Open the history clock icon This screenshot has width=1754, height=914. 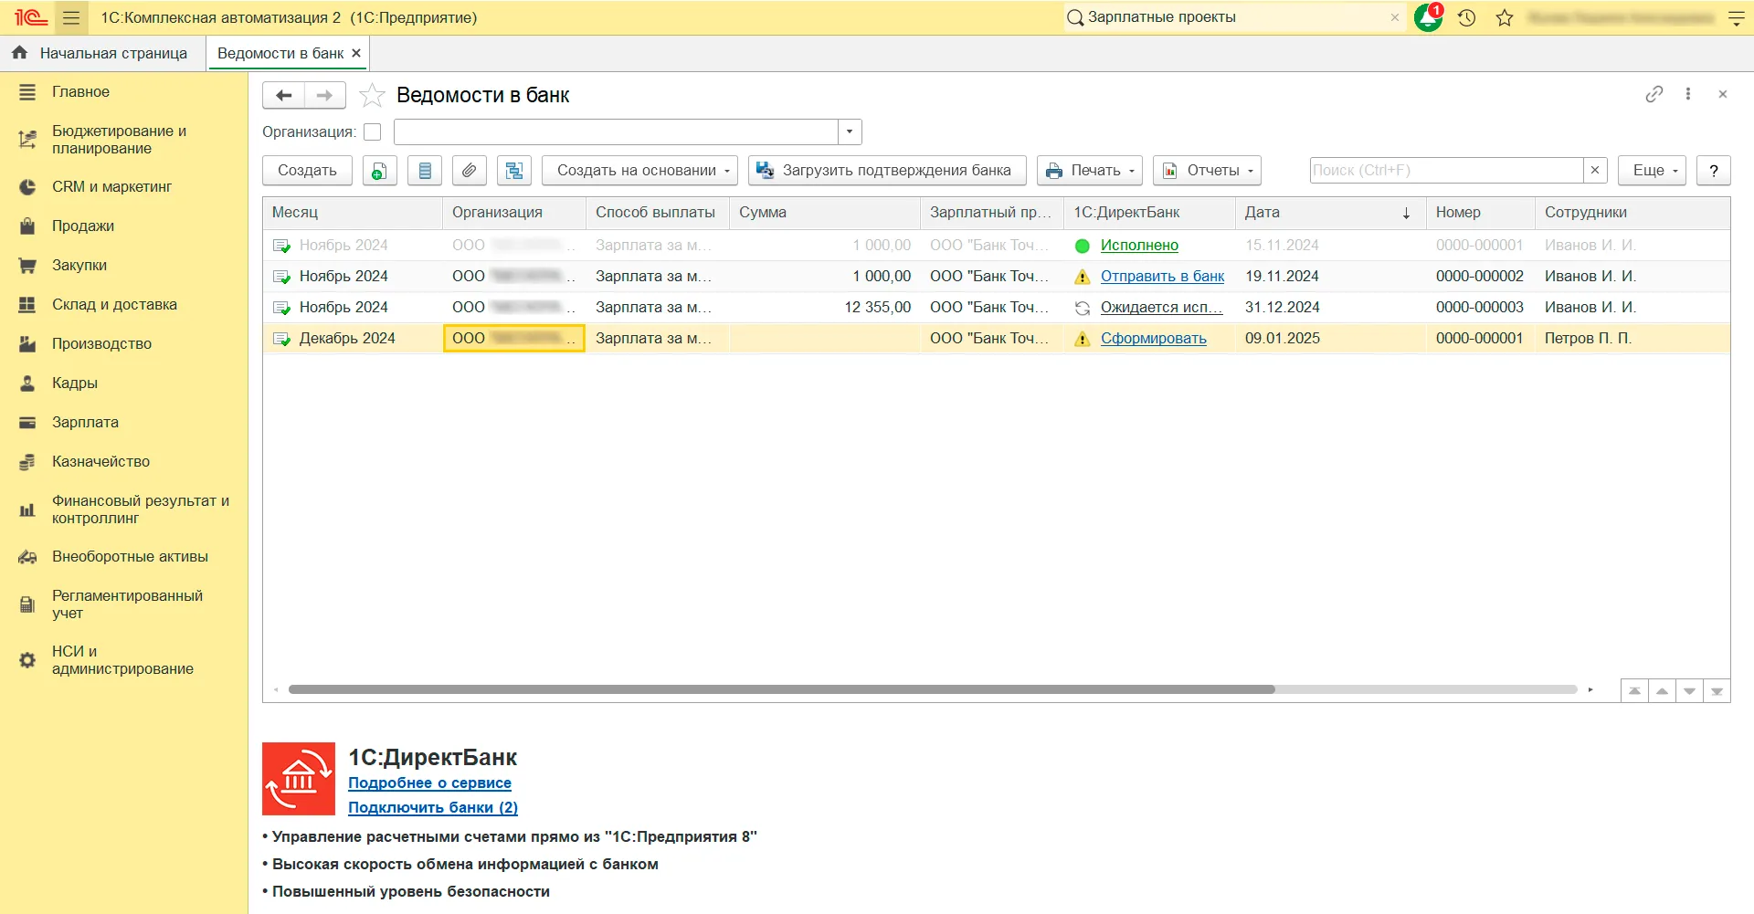click(x=1467, y=17)
